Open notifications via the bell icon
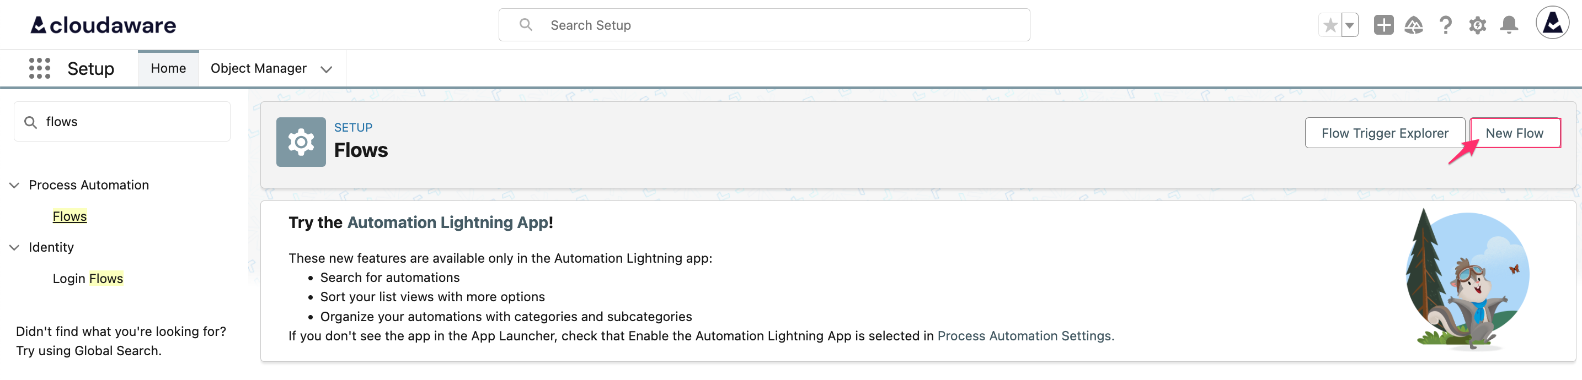This screenshot has width=1582, height=380. [x=1509, y=25]
